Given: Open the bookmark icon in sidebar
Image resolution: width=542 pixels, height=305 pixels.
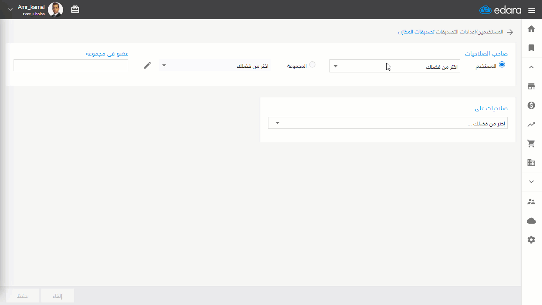Looking at the screenshot, I should 531,48.
